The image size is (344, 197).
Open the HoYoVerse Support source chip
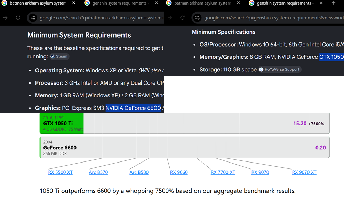pyautogui.click(x=280, y=69)
